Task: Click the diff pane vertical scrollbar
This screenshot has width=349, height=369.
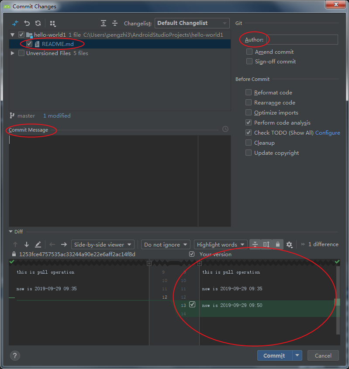Action: click(x=338, y=300)
